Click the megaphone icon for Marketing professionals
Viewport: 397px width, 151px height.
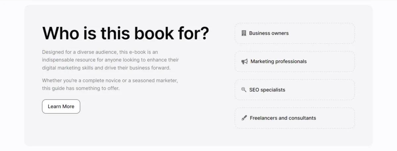click(244, 61)
